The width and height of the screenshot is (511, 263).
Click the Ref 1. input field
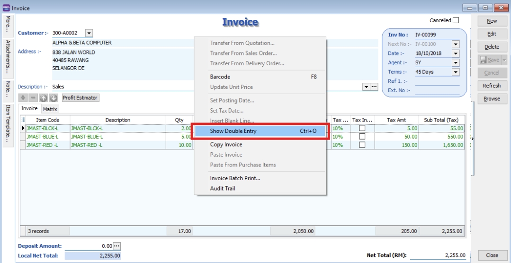point(437,81)
